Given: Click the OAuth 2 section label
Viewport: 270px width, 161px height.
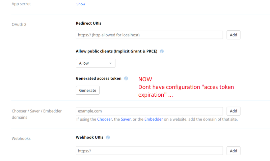Looking at the screenshot, I should (x=19, y=24).
